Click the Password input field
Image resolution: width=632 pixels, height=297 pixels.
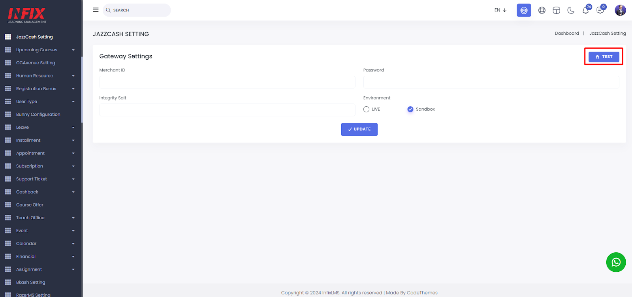[491, 82]
